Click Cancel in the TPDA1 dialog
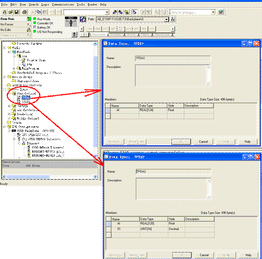 tap(203, 142)
